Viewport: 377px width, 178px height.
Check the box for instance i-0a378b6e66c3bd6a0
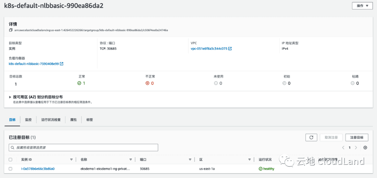pyautogui.click(x=10, y=169)
